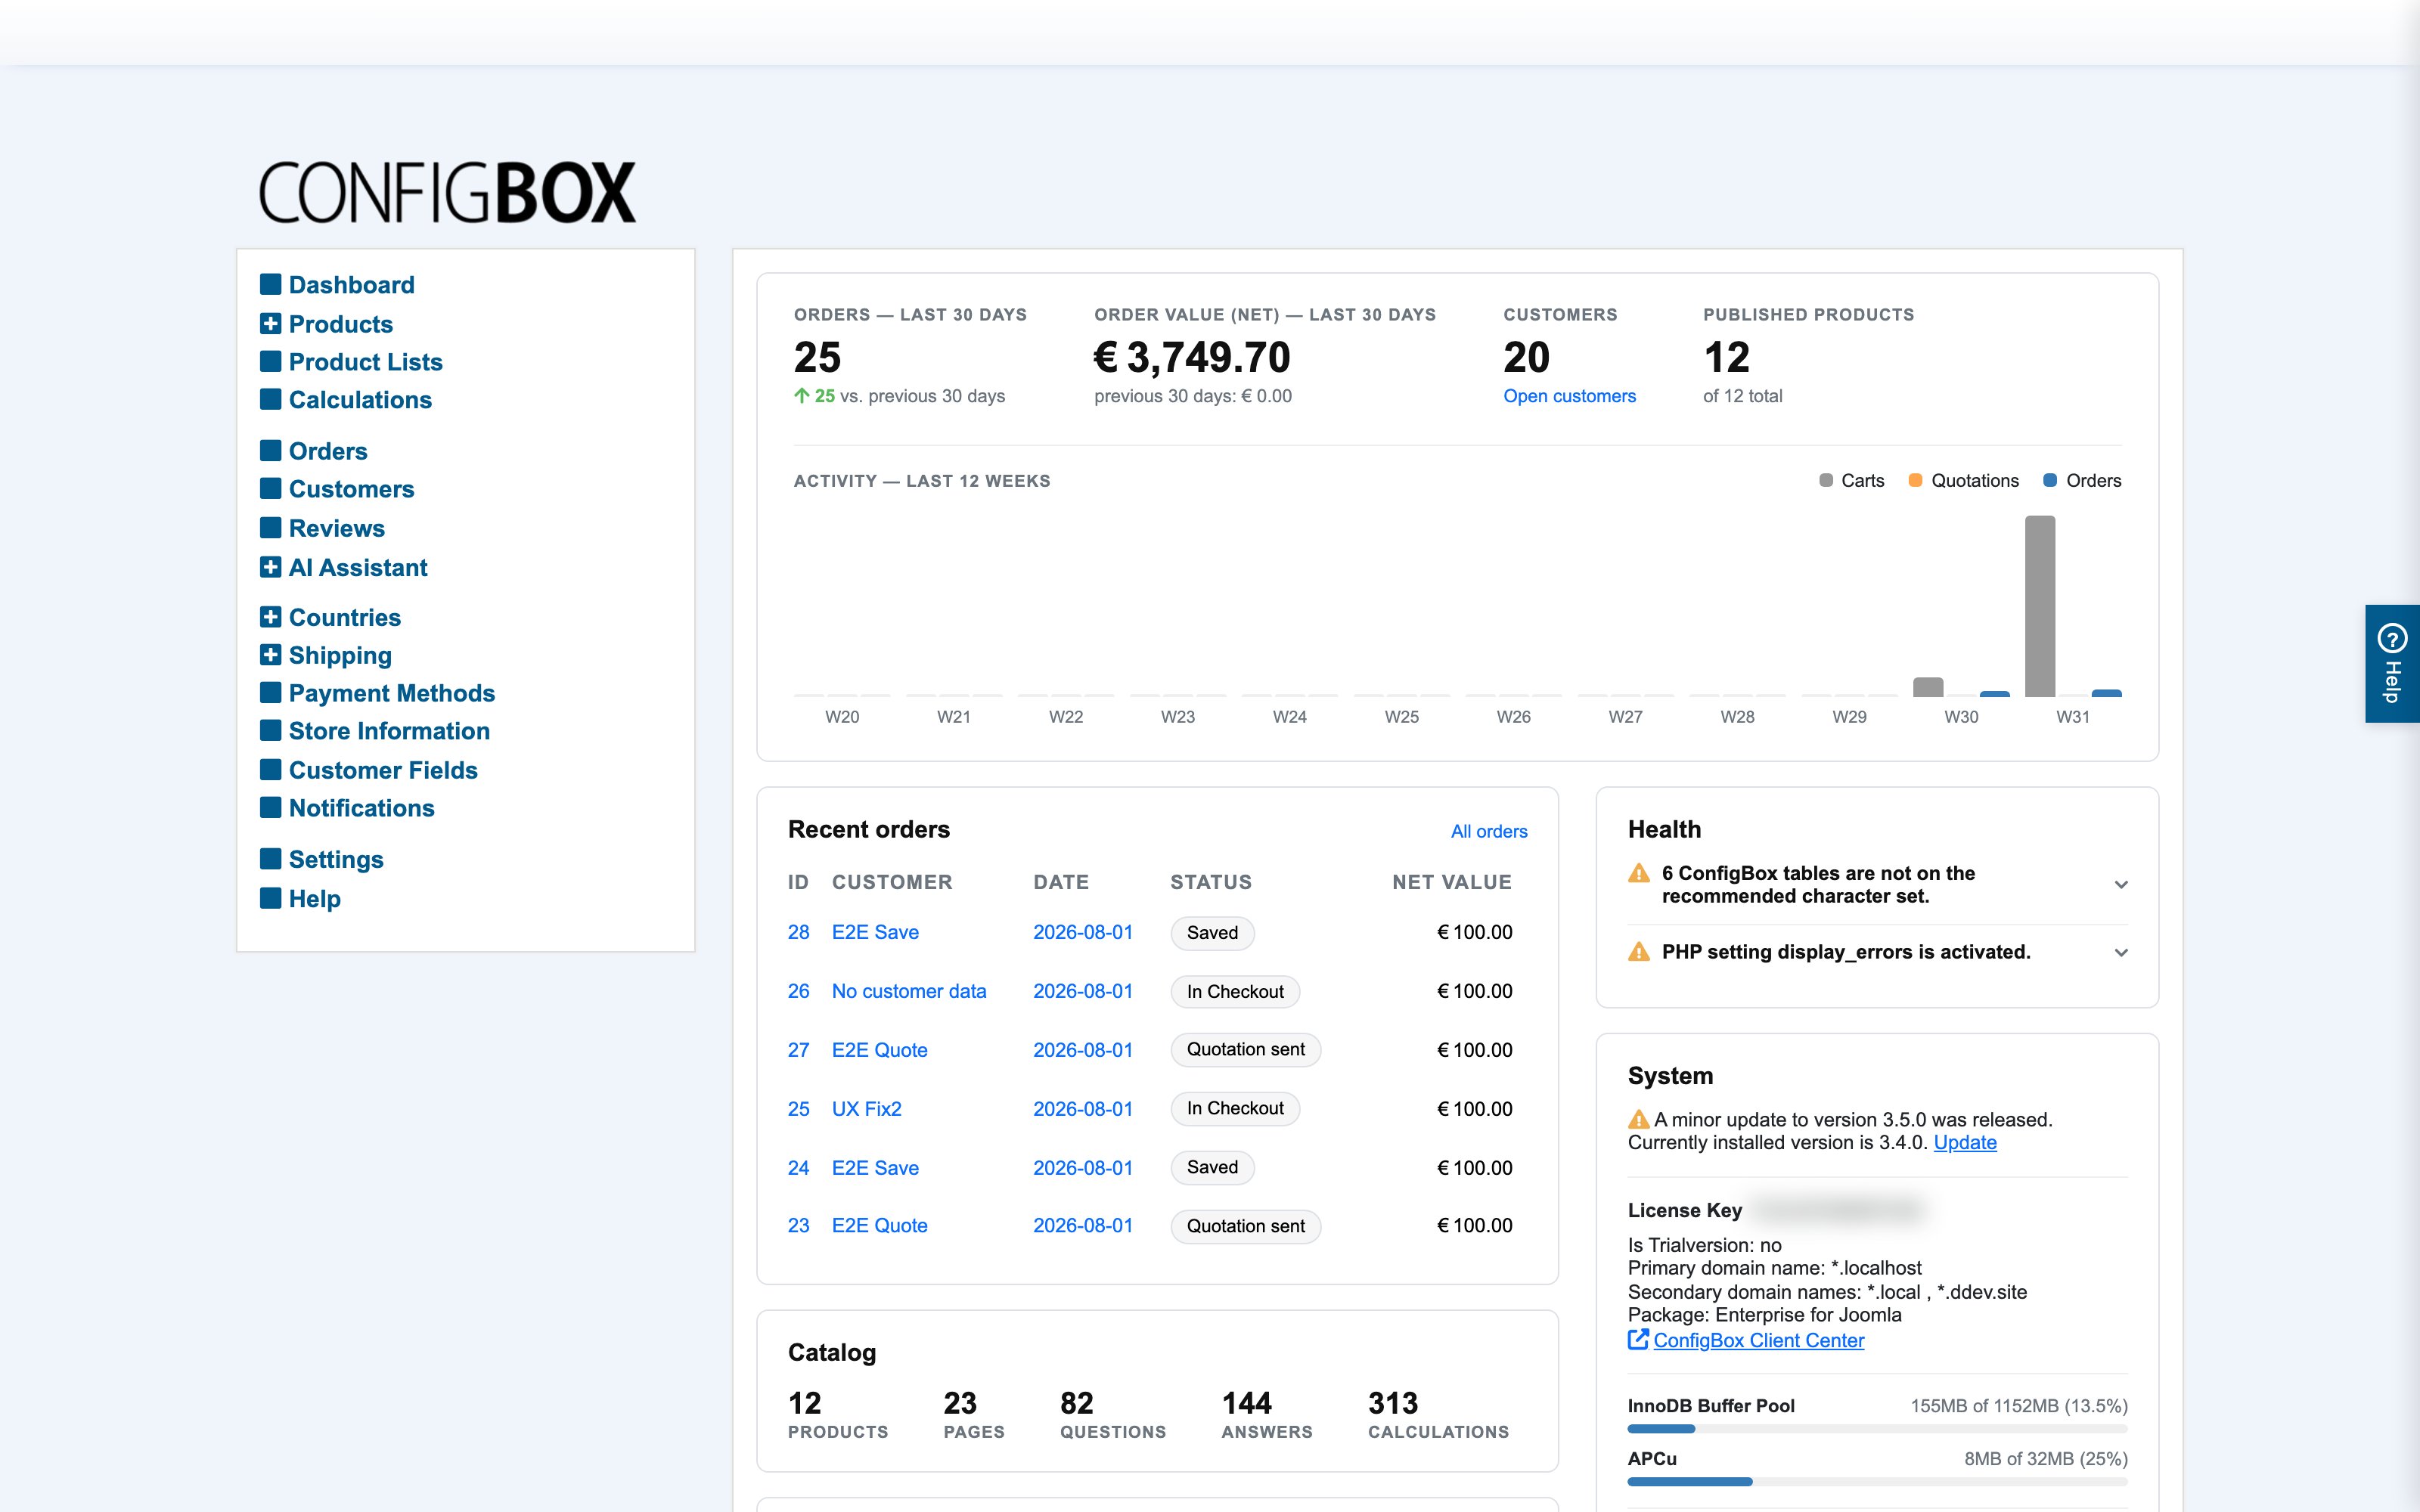Click the Carts legend gray dot
The image size is (2420, 1512).
pyautogui.click(x=1826, y=480)
